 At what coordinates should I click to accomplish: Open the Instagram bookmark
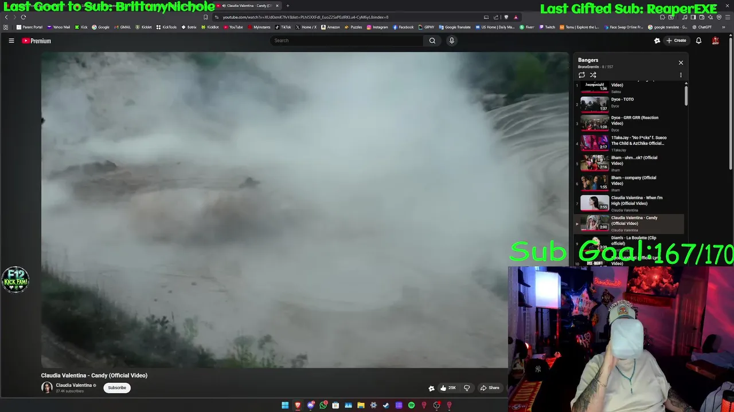pyautogui.click(x=377, y=27)
